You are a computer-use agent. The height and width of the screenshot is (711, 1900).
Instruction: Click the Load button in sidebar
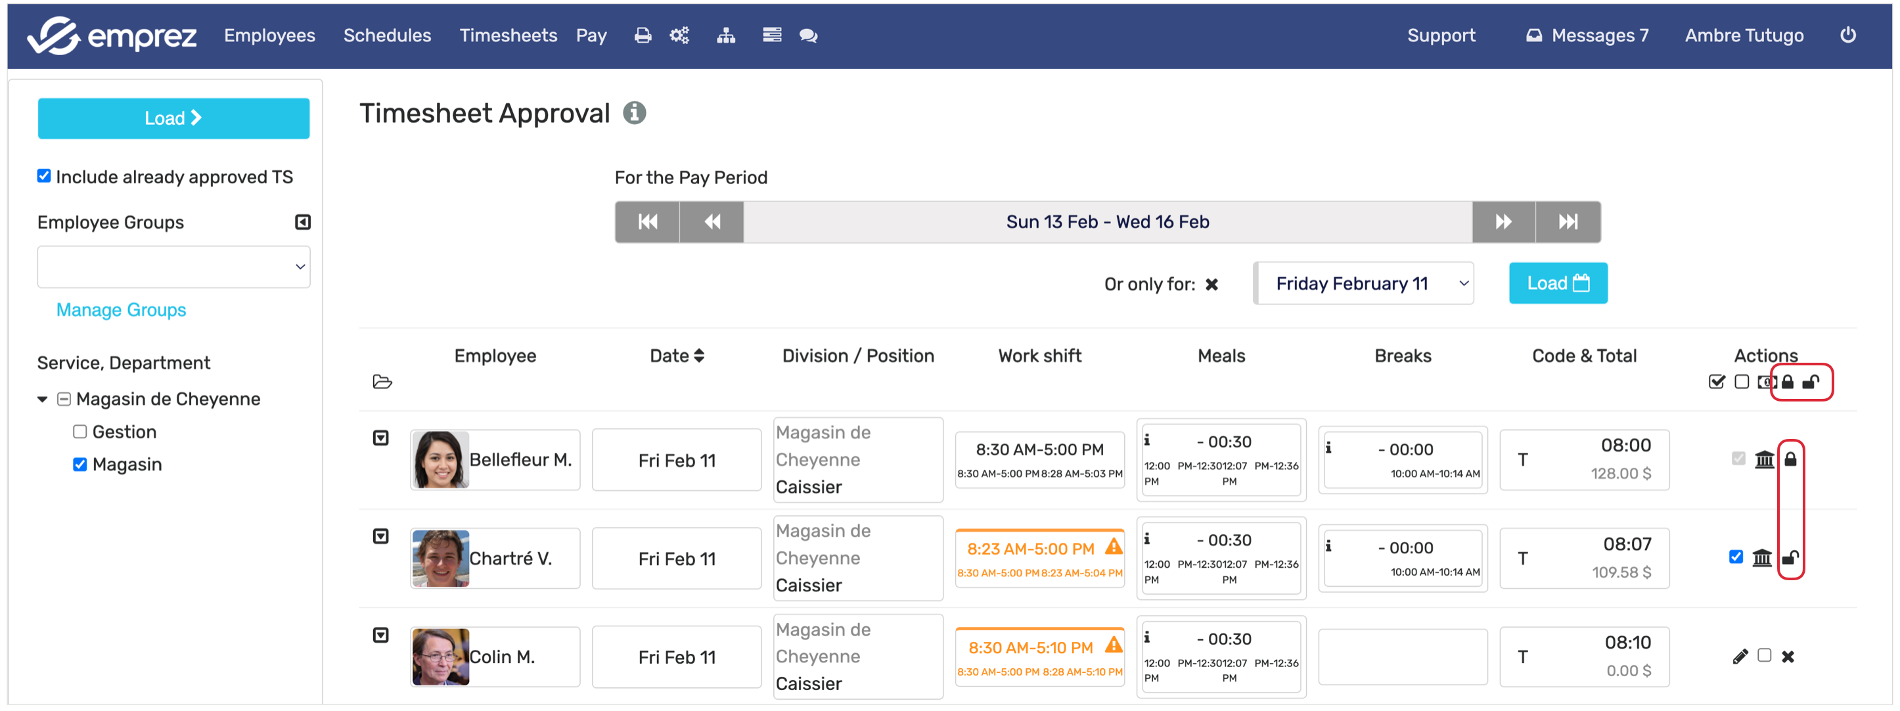coord(173,118)
